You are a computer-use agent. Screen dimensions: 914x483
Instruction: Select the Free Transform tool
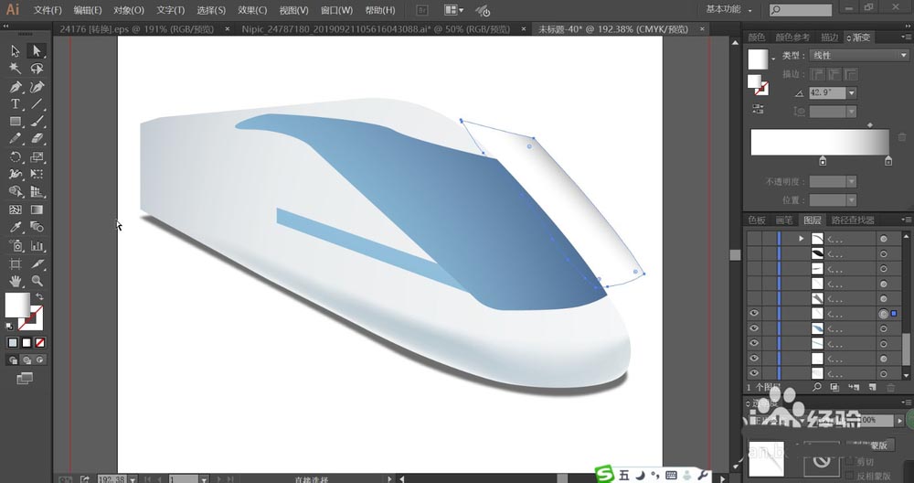point(37,174)
